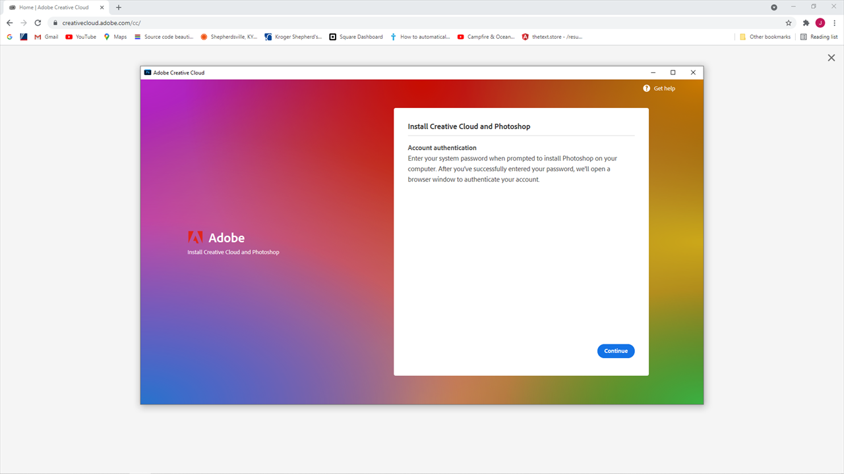Click the white Install Creative Cloud caption under Adobe
Viewport: 844px width, 474px height.
pyautogui.click(x=233, y=252)
